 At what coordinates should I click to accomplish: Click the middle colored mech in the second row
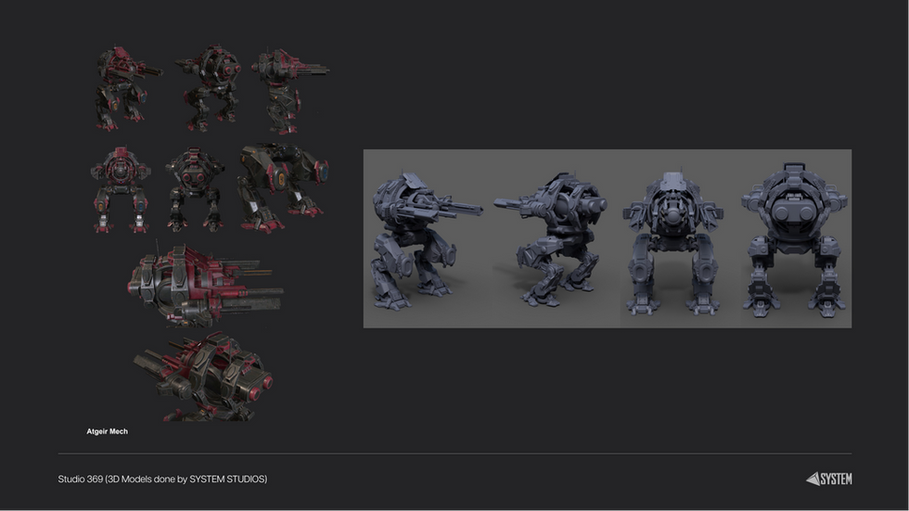(x=195, y=189)
